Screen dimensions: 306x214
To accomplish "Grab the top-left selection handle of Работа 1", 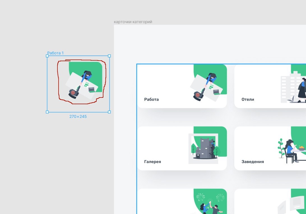I will click(x=47, y=56).
